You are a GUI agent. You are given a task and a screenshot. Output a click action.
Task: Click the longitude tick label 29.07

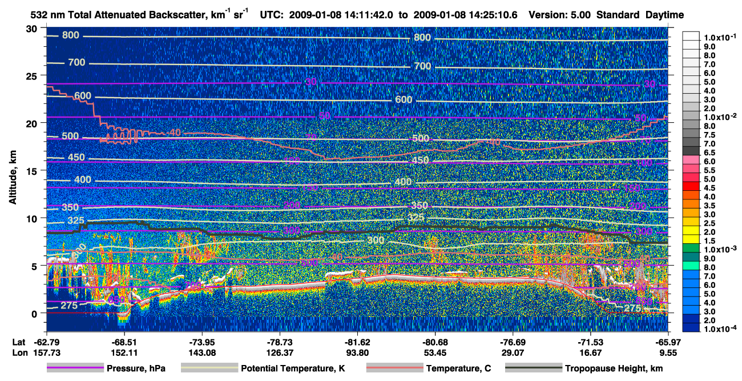point(513,352)
